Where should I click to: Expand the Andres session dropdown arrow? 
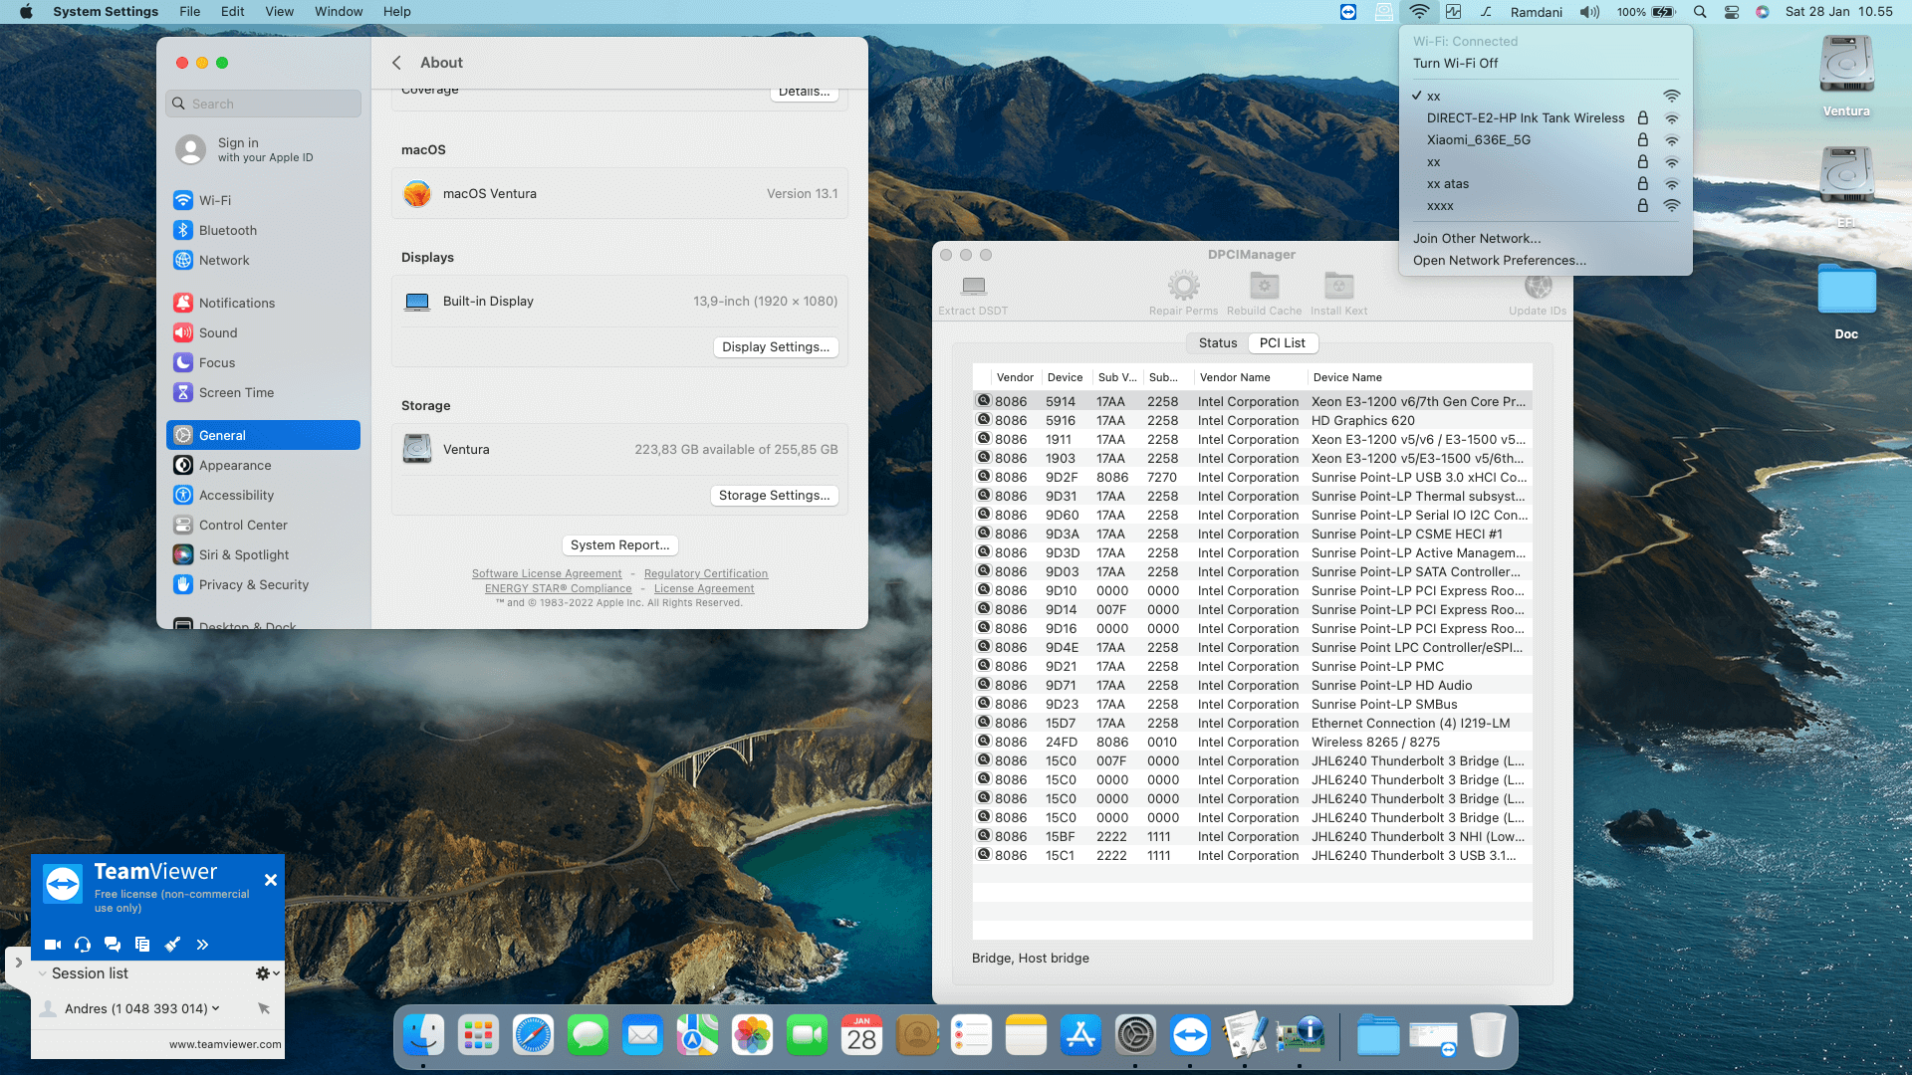tap(216, 1008)
